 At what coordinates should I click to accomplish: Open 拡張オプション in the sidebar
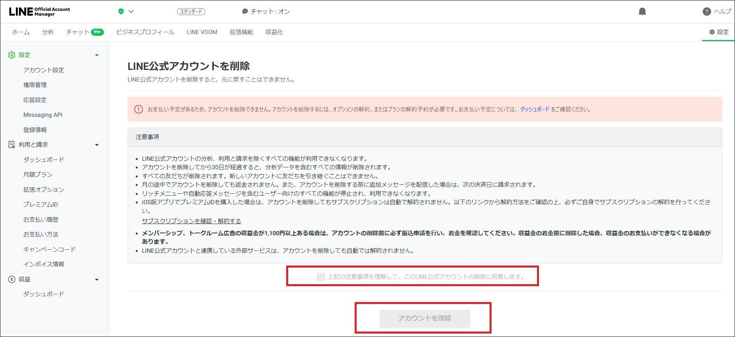click(44, 190)
